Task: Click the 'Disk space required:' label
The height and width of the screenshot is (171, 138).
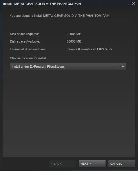Action: [x=24, y=34]
